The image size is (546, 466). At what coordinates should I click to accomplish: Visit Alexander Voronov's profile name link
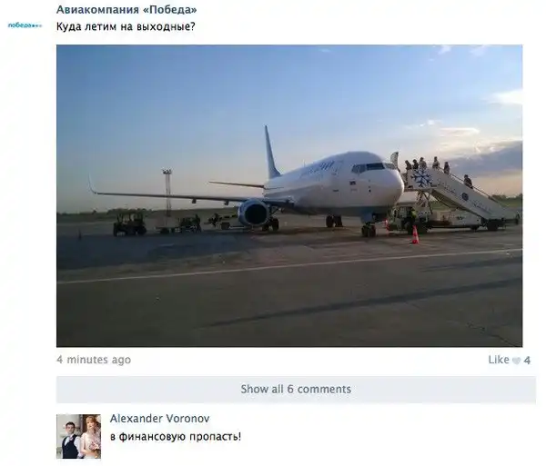160,419
